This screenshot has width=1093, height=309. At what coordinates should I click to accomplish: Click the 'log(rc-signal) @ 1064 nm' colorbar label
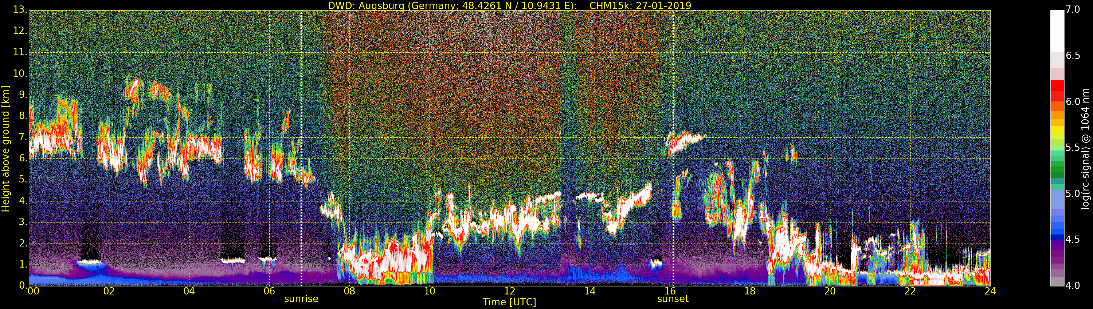[x=1085, y=149]
